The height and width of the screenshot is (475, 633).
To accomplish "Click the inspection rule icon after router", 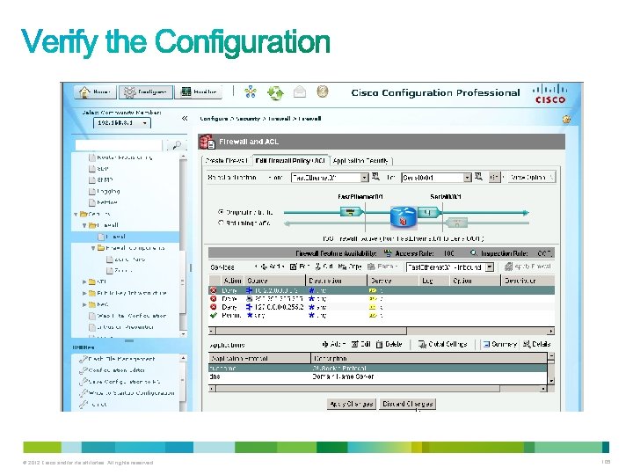I will point(428,212).
